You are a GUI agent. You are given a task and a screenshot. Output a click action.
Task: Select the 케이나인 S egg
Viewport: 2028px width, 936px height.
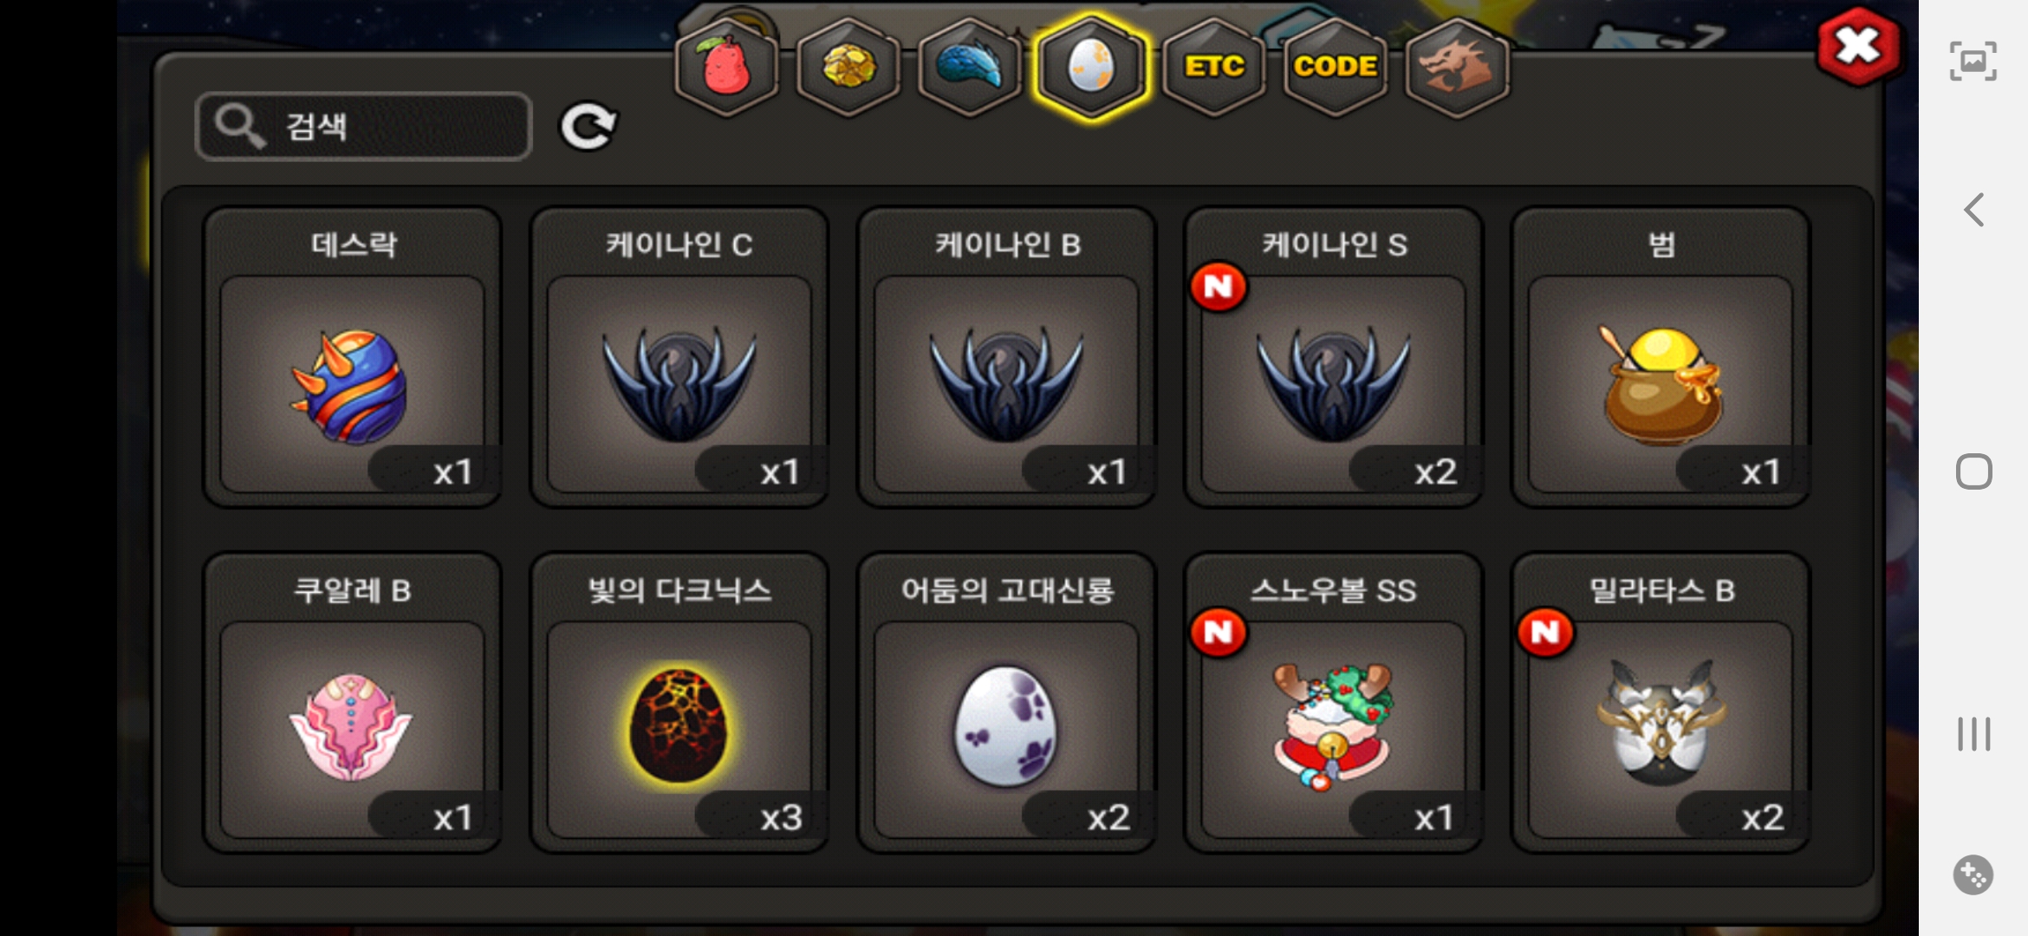click(x=1334, y=356)
